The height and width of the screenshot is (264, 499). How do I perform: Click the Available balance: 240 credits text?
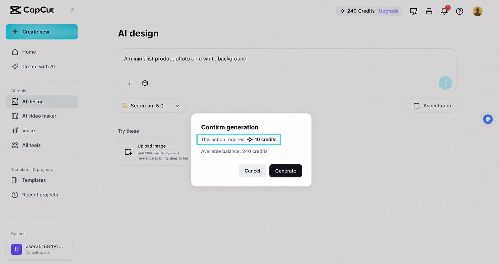click(234, 151)
